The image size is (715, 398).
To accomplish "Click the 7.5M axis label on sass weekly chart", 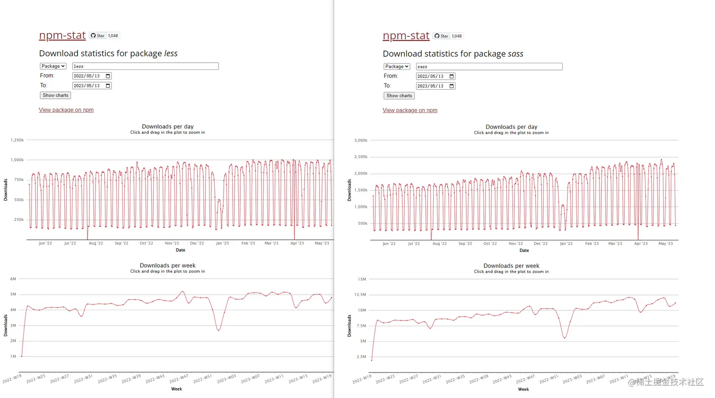I will (x=361, y=326).
